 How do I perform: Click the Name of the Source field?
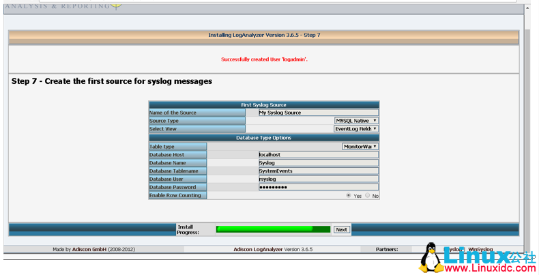319,113
